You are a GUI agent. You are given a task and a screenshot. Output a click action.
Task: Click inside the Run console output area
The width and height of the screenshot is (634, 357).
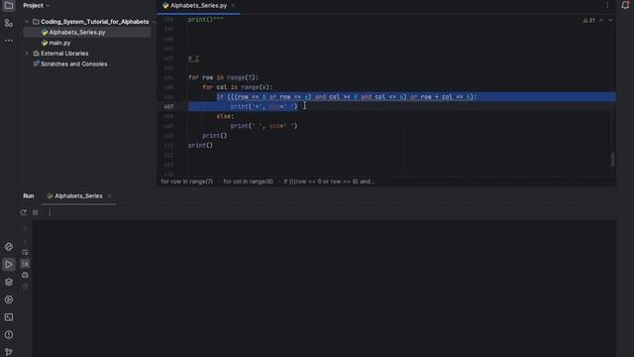(324, 289)
